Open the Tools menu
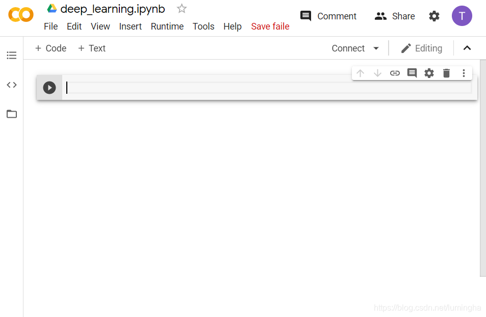The width and height of the screenshot is (486, 317). tap(203, 27)
